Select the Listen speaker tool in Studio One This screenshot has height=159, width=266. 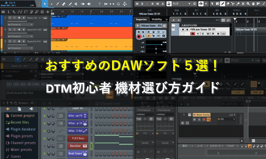89,4
